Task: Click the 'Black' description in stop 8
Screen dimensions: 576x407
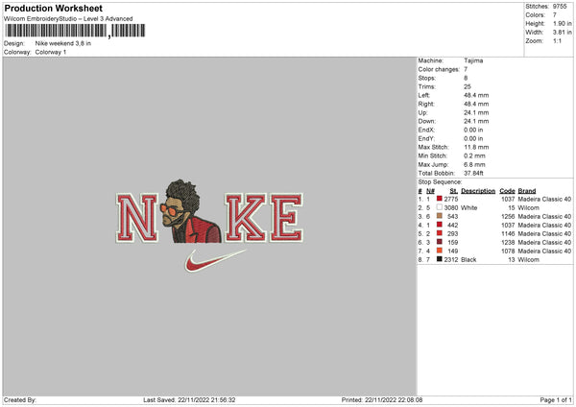Action: tap(468, 260)
